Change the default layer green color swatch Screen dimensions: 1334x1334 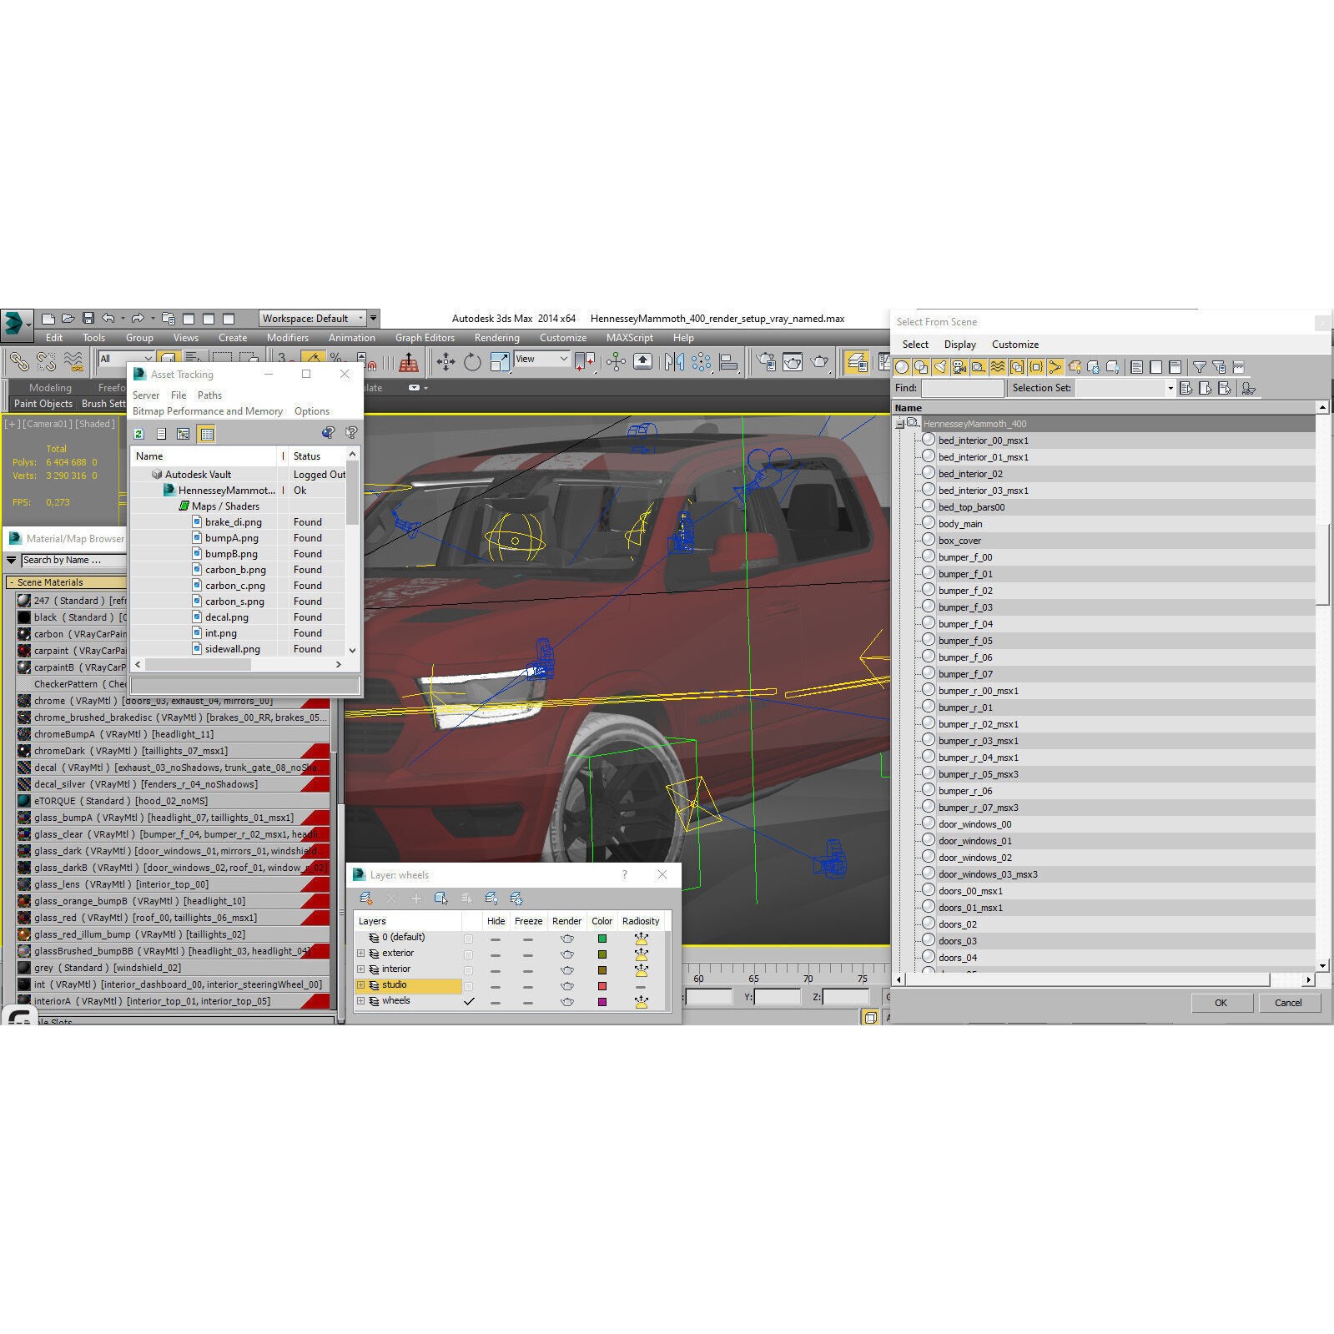(x=602, y=938)
